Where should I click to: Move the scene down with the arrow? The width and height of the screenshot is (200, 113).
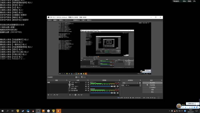57,95
